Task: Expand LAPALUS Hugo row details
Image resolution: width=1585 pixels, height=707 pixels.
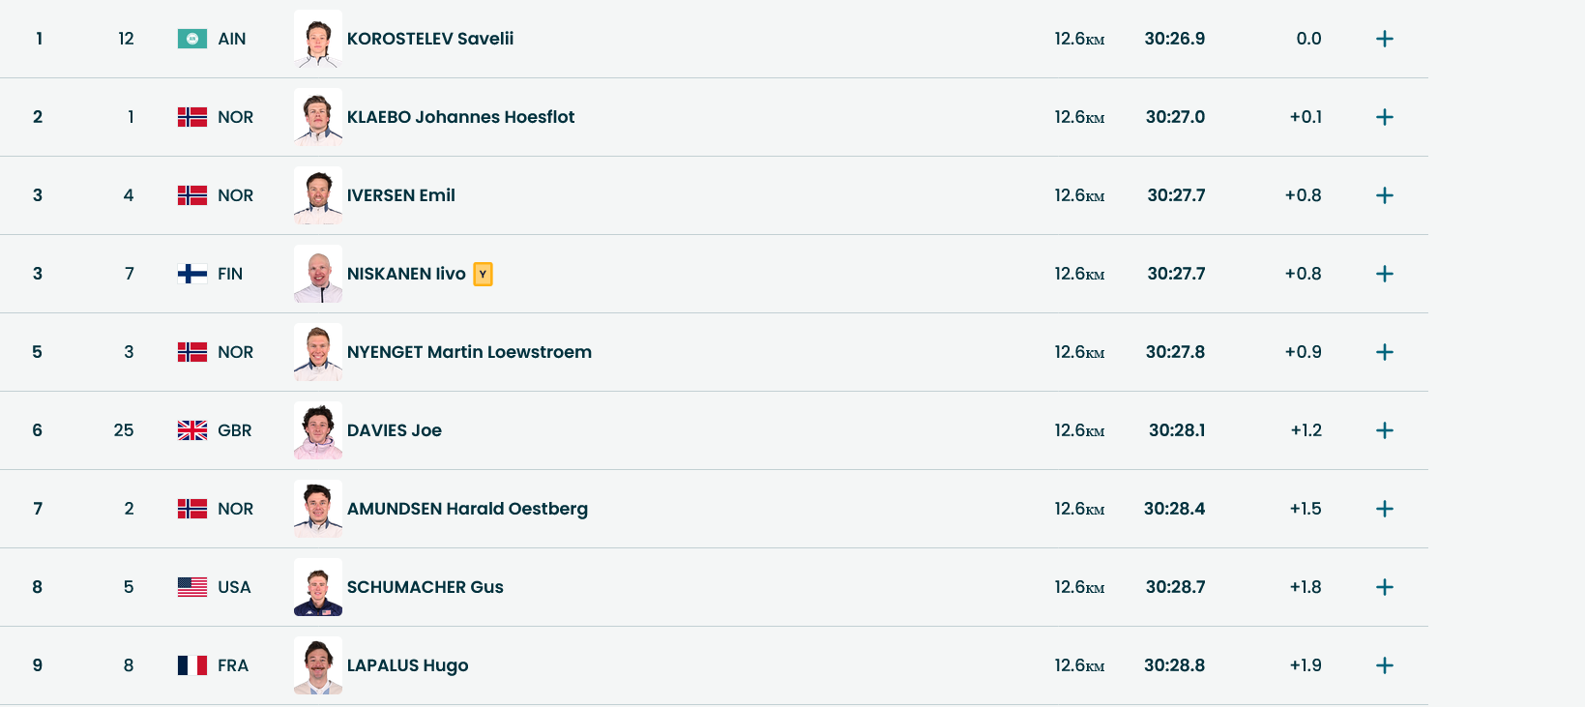Action: (1385, 665)
